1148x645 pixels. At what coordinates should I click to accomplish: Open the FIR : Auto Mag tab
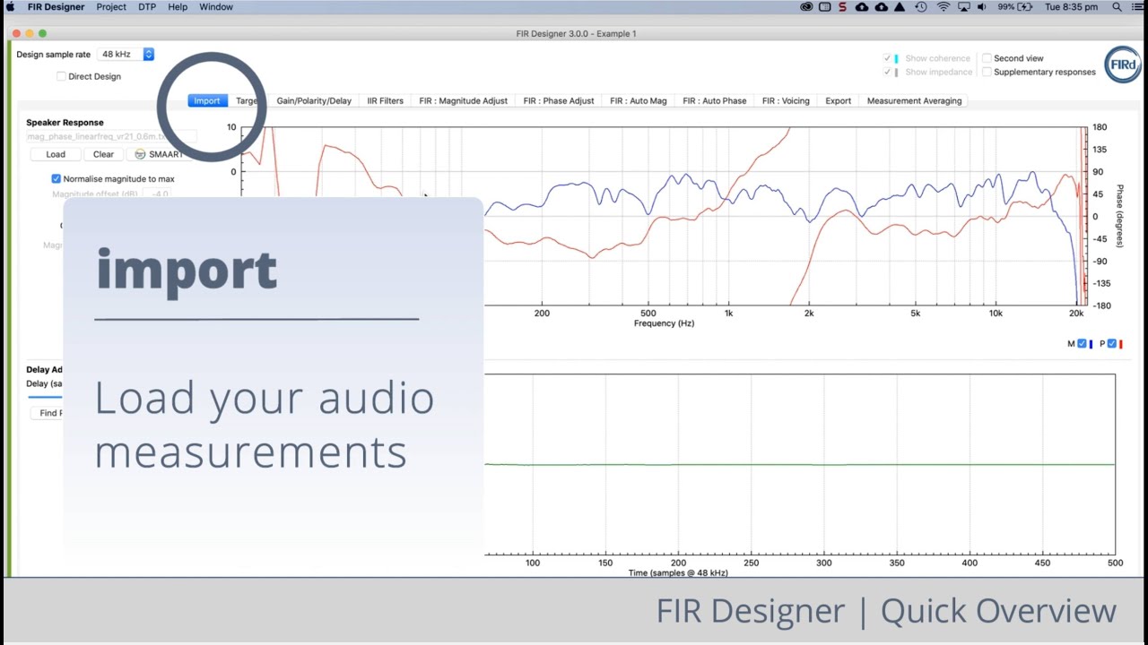639,100
